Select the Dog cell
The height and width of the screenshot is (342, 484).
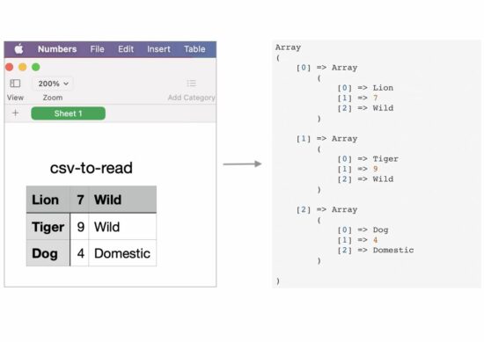click(x=48, y=253)
